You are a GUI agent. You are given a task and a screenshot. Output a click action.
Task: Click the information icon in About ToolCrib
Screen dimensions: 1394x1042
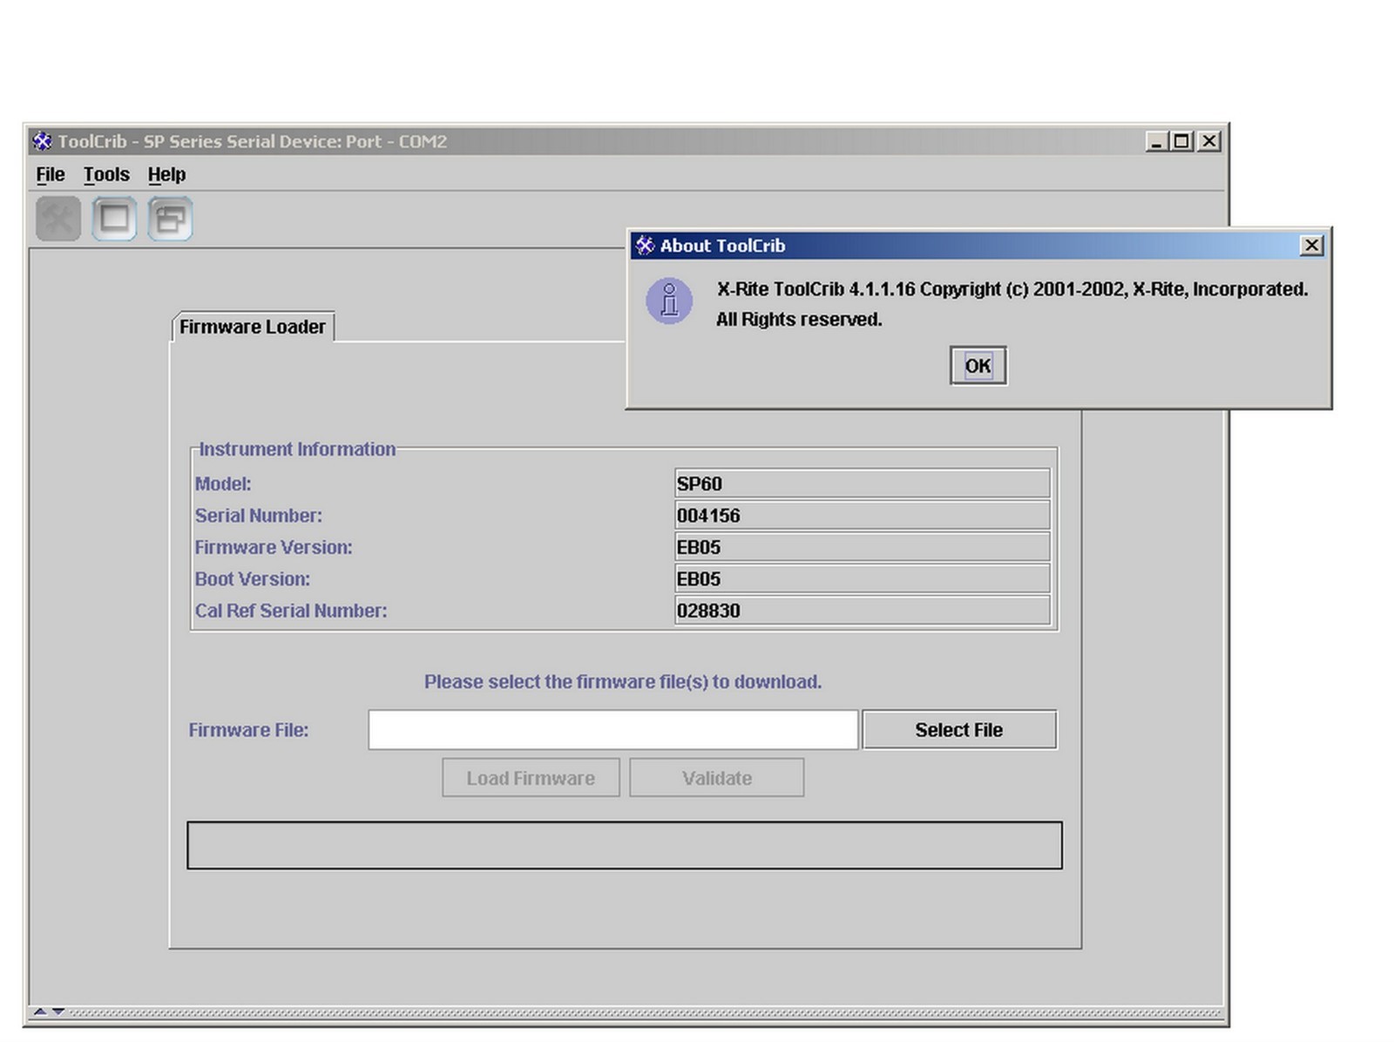point(669,301)
